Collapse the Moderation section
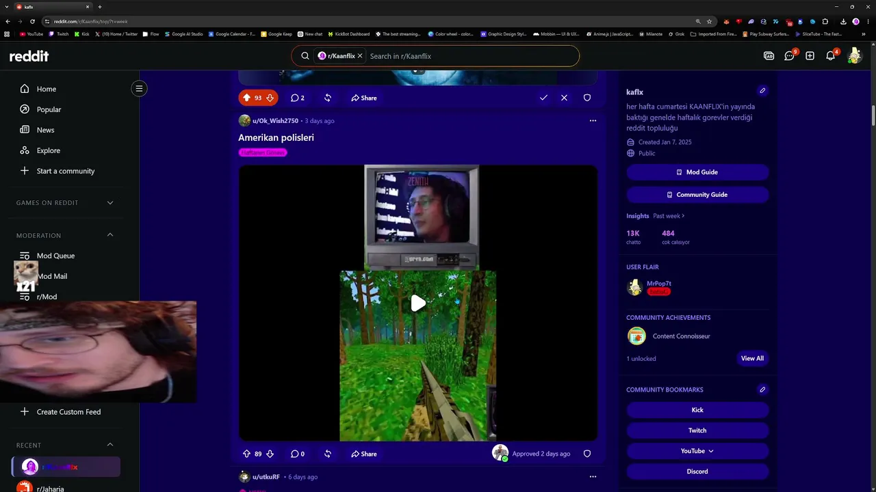This screenshot has height=492, width=876. pos(110,235)
